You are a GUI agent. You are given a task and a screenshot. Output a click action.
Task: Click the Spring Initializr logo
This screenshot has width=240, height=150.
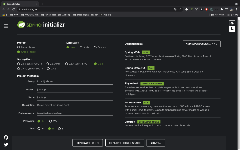pyautogui.click(x=41, y=25)
